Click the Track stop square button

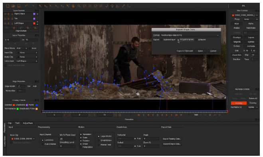[210, 115]
